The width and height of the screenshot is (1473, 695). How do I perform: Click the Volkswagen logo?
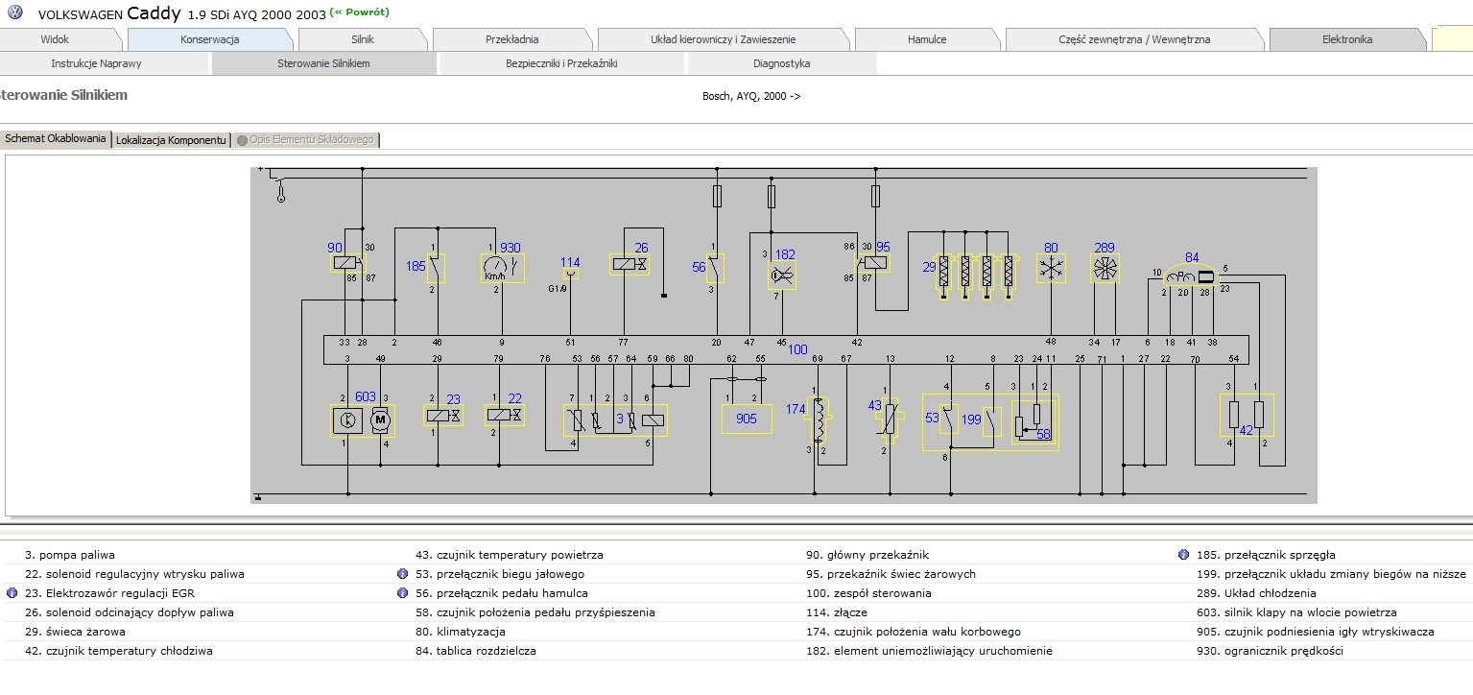[13, 12]
